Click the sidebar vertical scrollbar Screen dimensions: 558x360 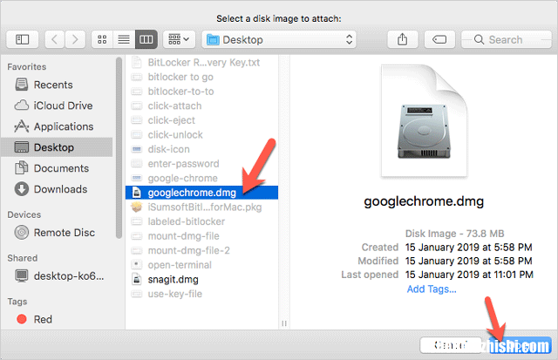(119, 148)
